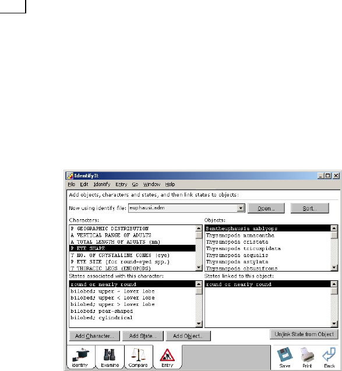The height and width of the screenshot is (371, 342).
Task: Click Add Character... button
Action: pos(94,336)
